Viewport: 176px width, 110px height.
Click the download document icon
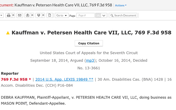click(x=28, y=15)
